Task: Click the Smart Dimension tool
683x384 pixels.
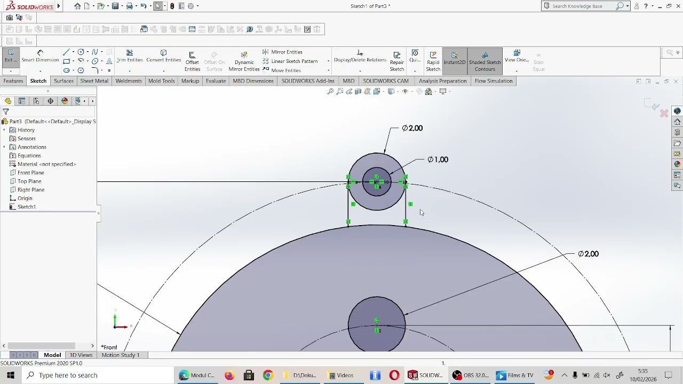Action: [40, 56]
